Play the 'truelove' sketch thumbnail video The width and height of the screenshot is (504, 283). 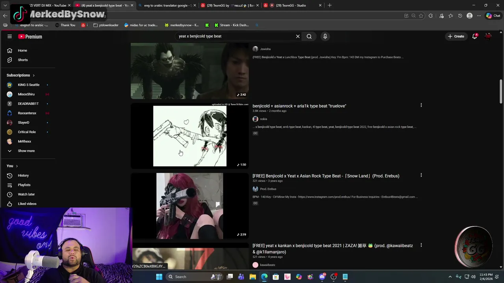point(190,136)
